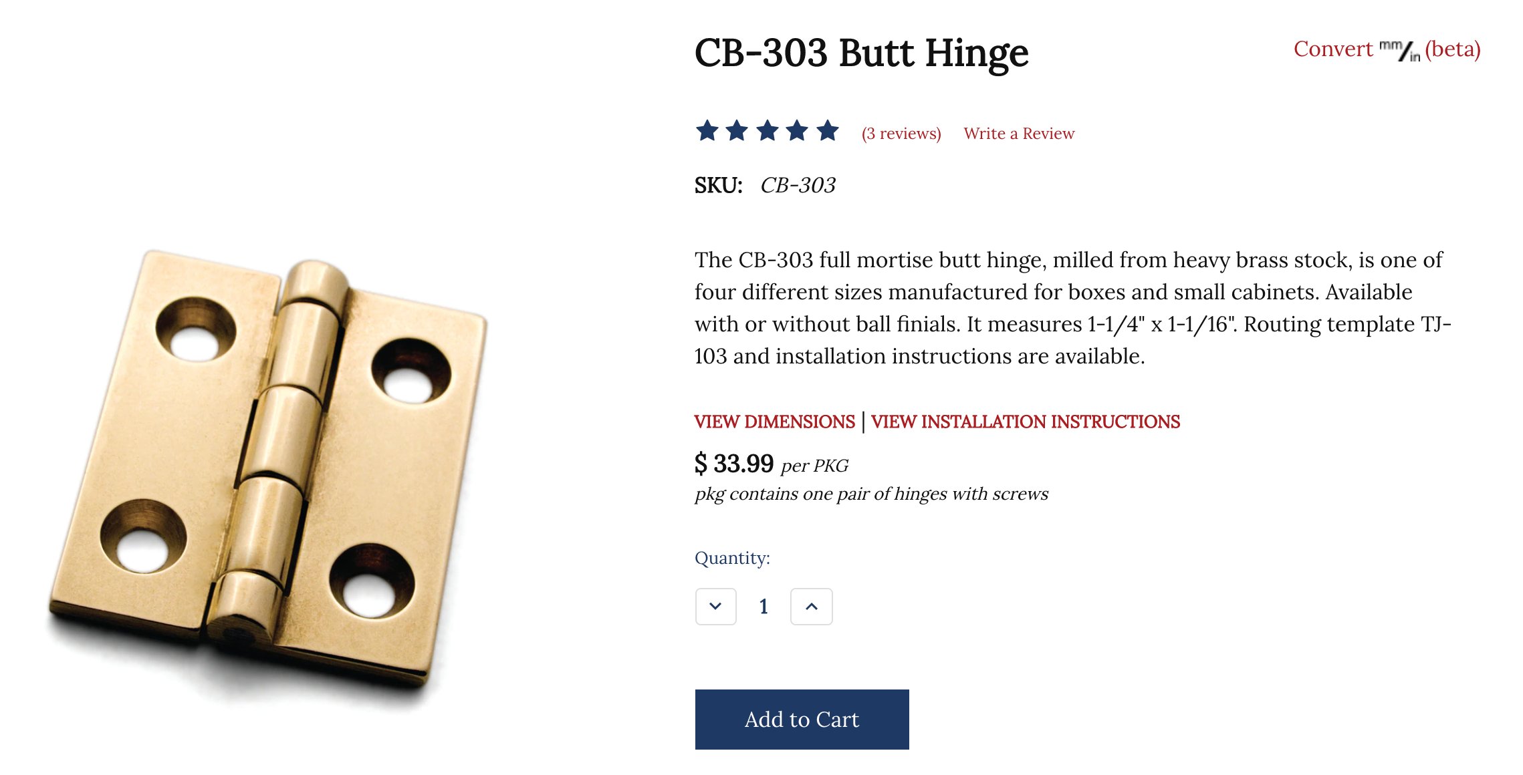This screenshot has height=775, width=1523.
Task: Click the fifth rating star
Action: click(x=828, y=131)
